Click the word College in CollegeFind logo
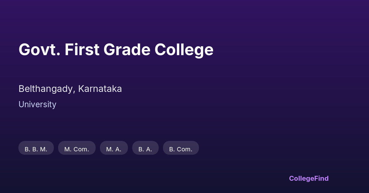This screenshot has width=369, height=193. (302, 178)
